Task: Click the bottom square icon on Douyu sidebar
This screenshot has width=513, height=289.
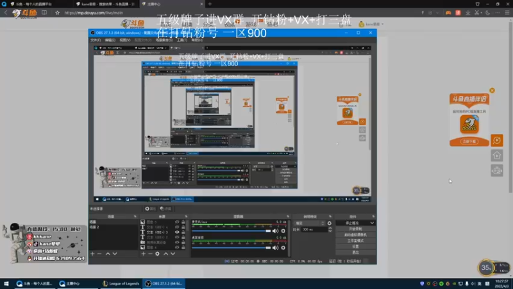Action: [x=497, y=170]
